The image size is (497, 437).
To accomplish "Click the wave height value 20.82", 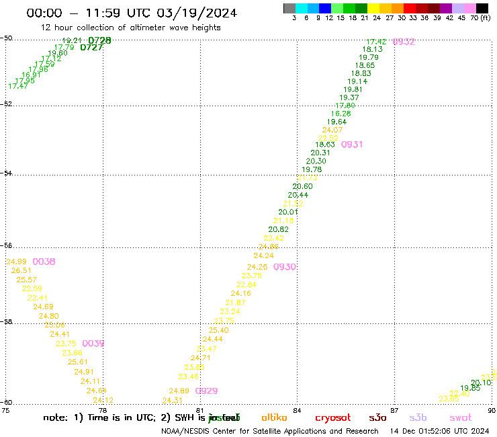I will tap(278, 229).
